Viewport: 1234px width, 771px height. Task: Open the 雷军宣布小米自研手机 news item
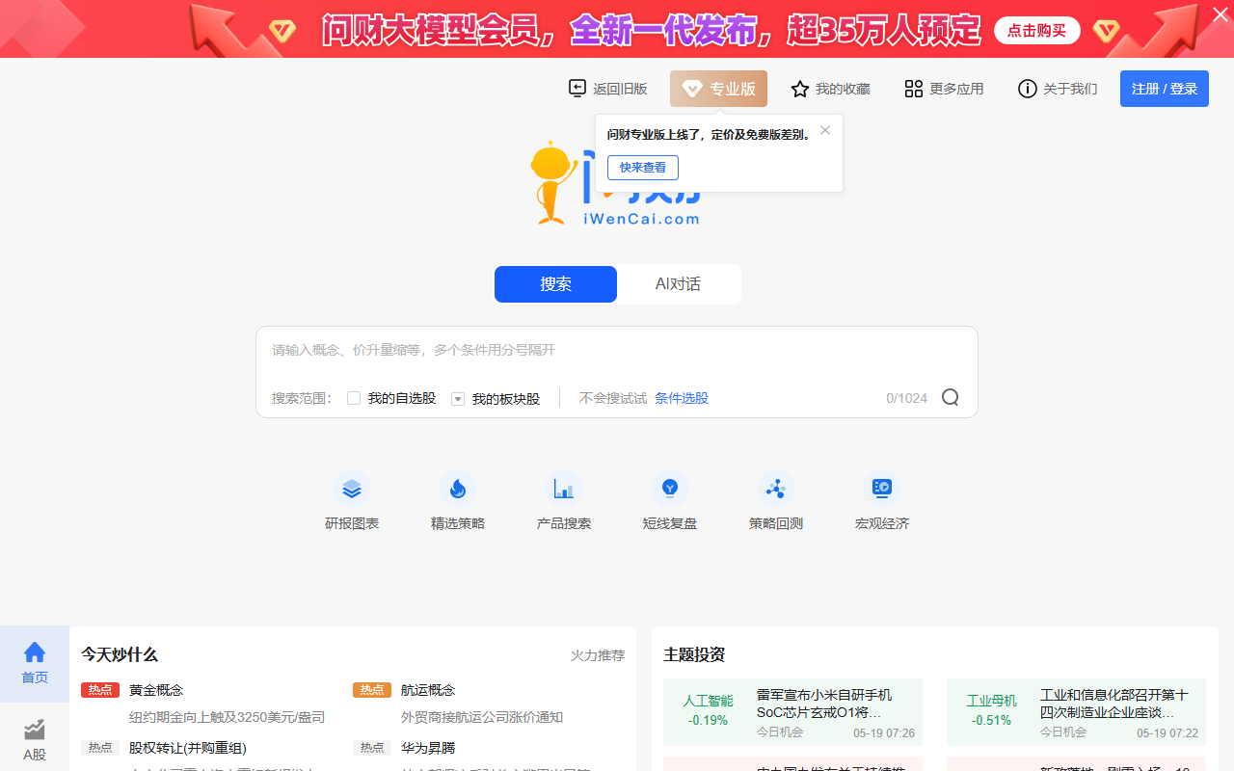point(824,704)
